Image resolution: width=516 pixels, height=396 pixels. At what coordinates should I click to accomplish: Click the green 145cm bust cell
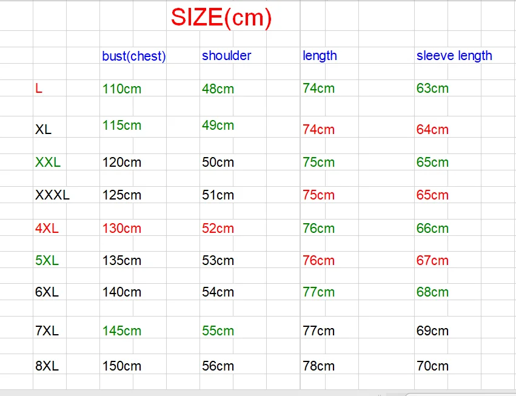pyautogui.click(x=122, y=331)
